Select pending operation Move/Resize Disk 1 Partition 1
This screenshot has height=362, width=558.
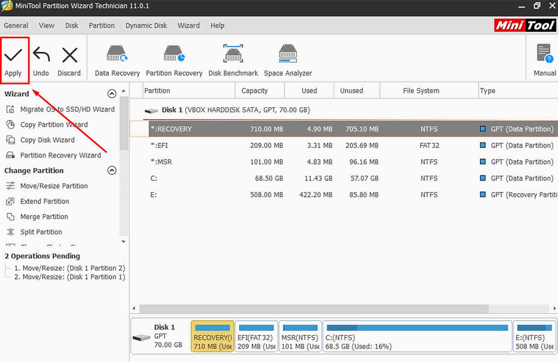(x=69, y=277)
